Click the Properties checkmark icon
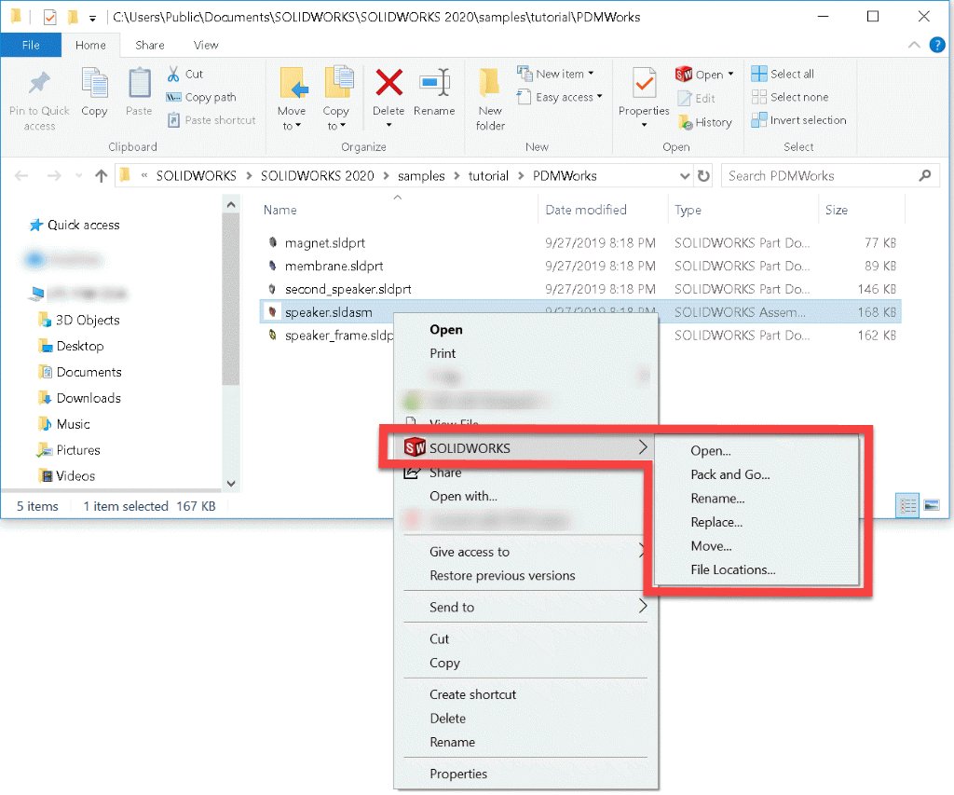Image resolution: width=954 pixels, height=795 pixels. click(644, 83)
